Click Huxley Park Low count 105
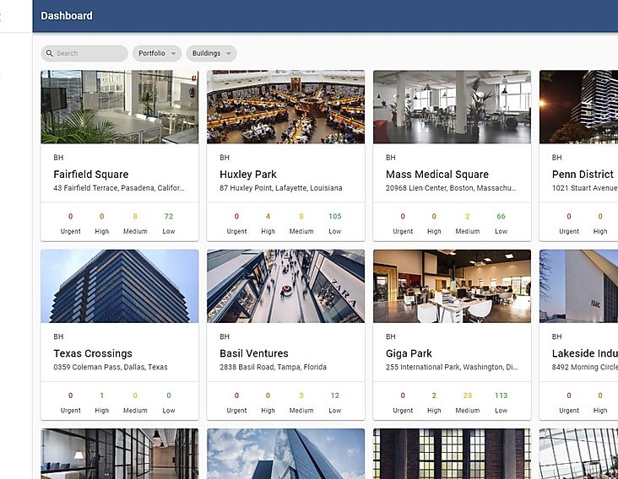618x479 pixels. click(335, 217)
